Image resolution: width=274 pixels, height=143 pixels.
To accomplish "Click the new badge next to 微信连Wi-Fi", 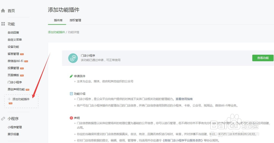I will pos(26,61).
